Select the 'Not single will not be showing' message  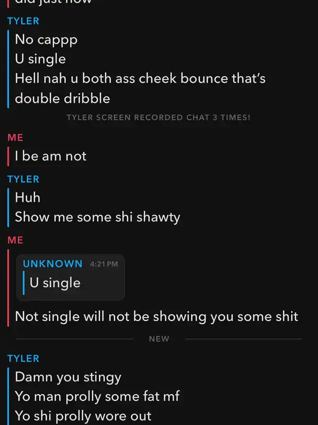[x=157, y=317]
